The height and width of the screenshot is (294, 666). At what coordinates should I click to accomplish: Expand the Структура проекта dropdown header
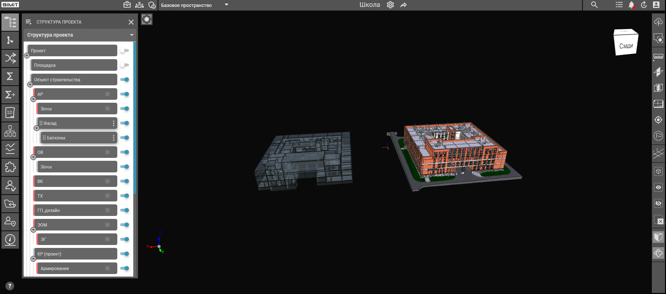131,35
